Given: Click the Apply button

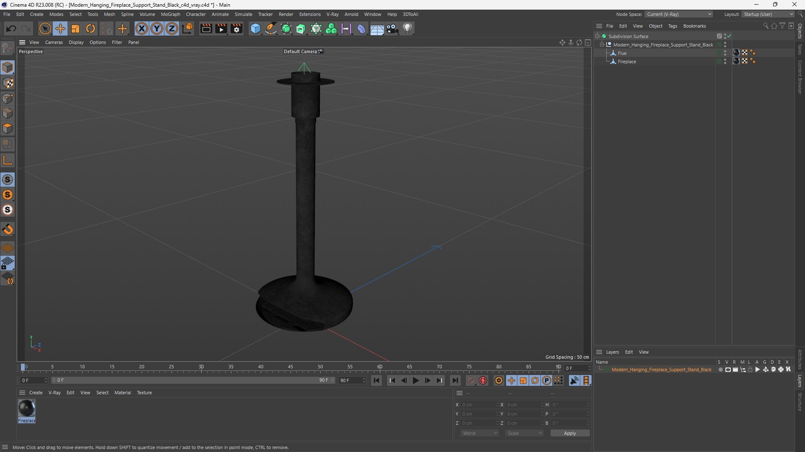Looking at the screenshot, I should pyautogui.click(x=570, y=433).
